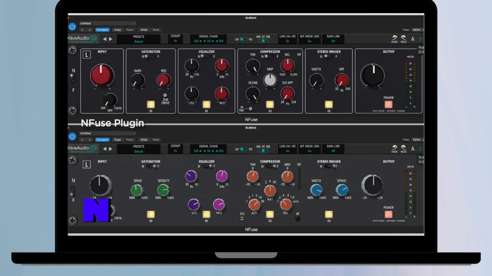Click the blue WIDTH knob in lower plugin

[316, 190]
